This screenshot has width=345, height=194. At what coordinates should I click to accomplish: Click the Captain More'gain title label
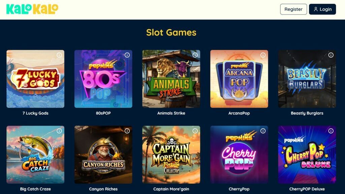click(x=171, y=189)
